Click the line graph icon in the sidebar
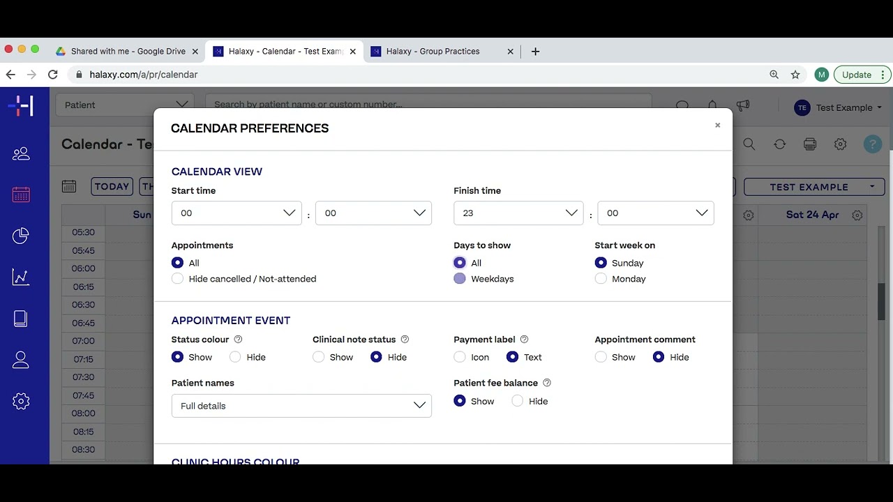 point(21,277)
